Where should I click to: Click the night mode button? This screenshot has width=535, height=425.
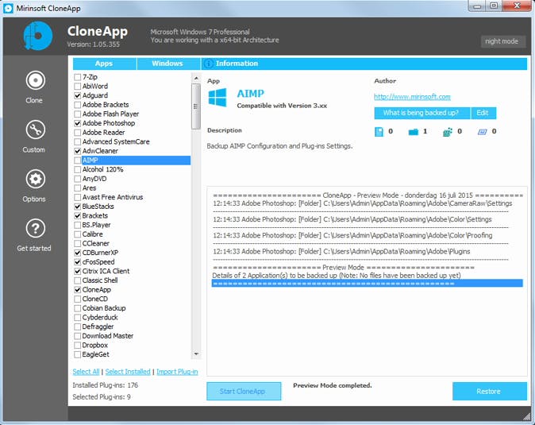[502, 41]
